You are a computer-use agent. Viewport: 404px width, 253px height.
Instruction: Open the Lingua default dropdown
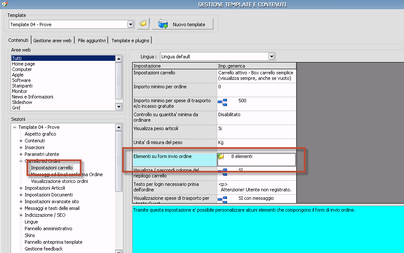click(271, 57)
